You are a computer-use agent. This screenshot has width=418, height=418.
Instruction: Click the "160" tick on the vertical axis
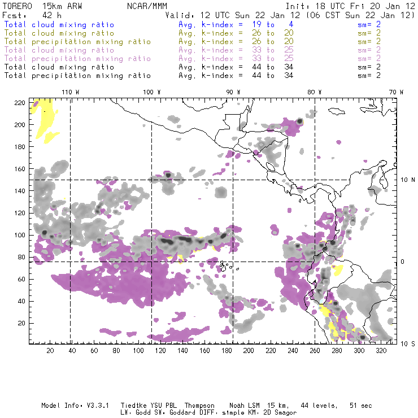click(x=20, y=169)
